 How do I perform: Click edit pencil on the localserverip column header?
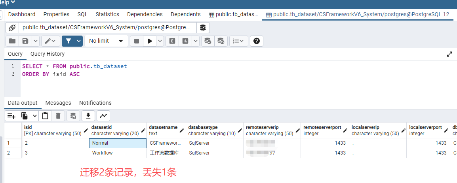(404, 131)
